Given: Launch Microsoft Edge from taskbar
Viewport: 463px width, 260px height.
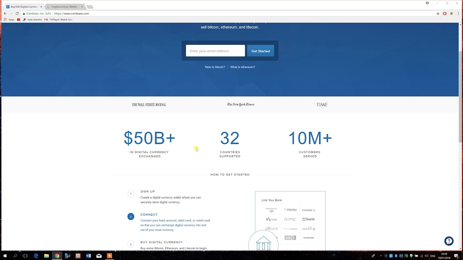Looking at the screenshot, I should click(36, 256).
